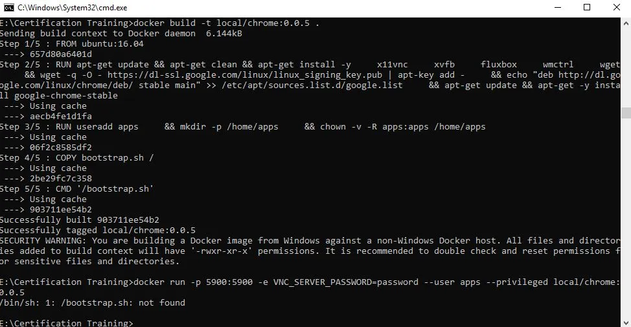Viewport: 631px width, 327px height.
Task: Click the 'docker run -p 5900:5900' command
Action: point(193,282)
